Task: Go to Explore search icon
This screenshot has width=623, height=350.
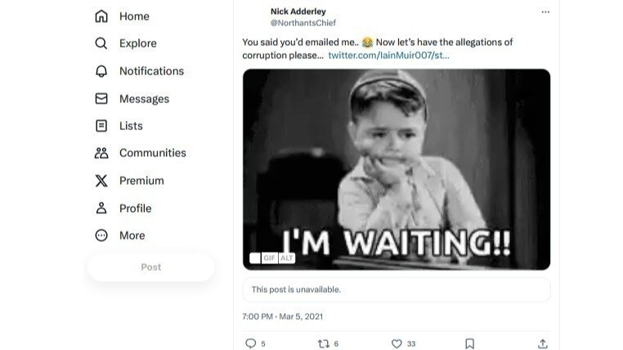Action: [101, 43]
